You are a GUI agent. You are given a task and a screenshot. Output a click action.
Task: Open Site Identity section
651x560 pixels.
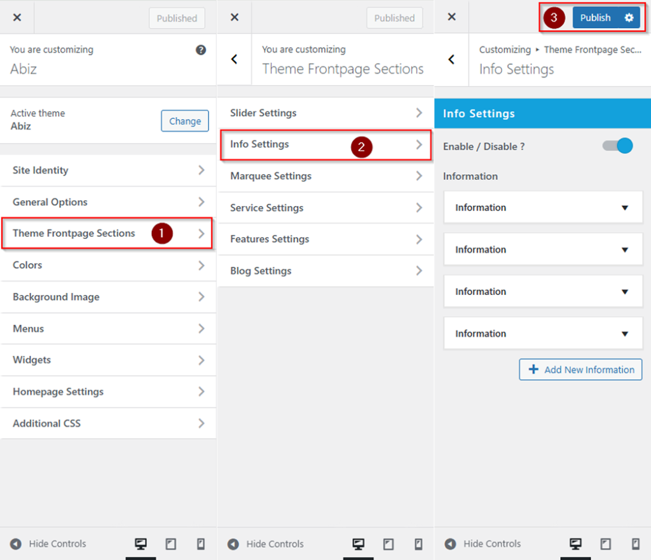tap(108, 170)
